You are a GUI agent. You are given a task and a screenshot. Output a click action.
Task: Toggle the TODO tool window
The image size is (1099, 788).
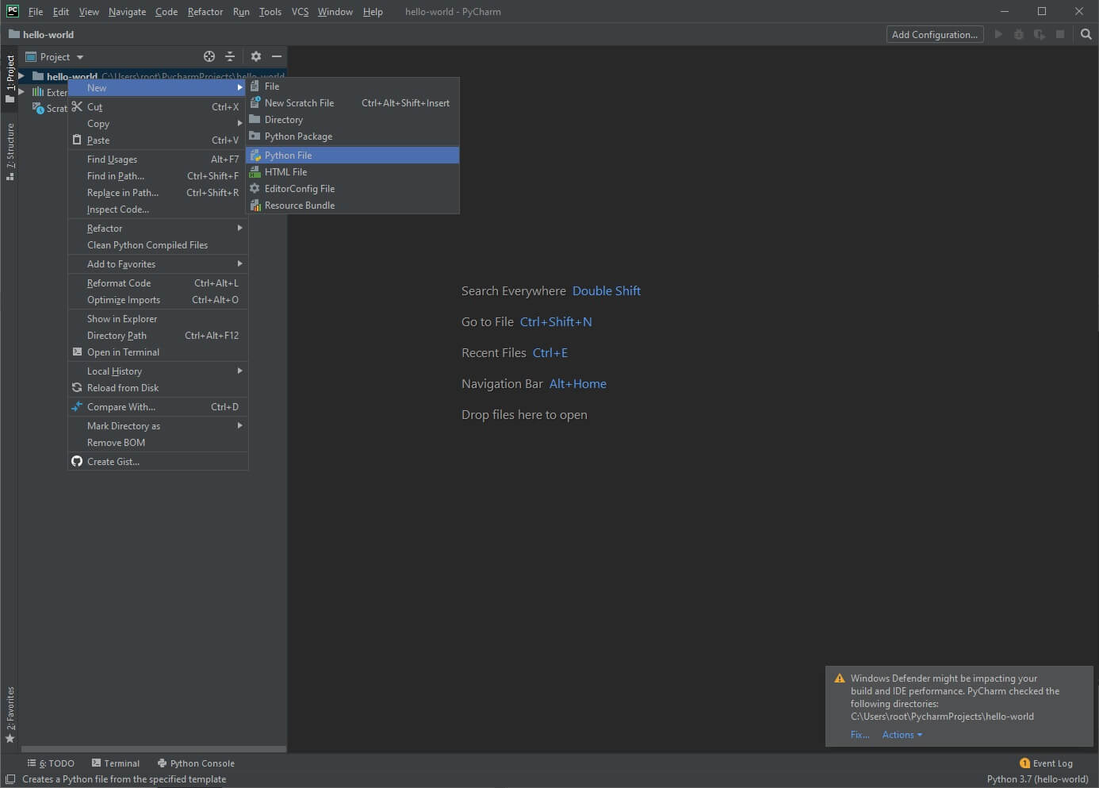(50, 763)
